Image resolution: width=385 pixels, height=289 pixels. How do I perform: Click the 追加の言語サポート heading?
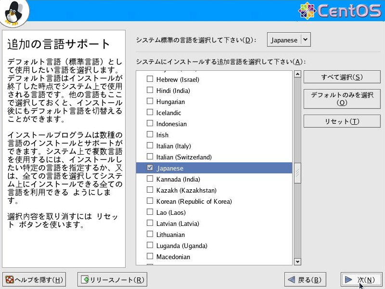point(58,44)
